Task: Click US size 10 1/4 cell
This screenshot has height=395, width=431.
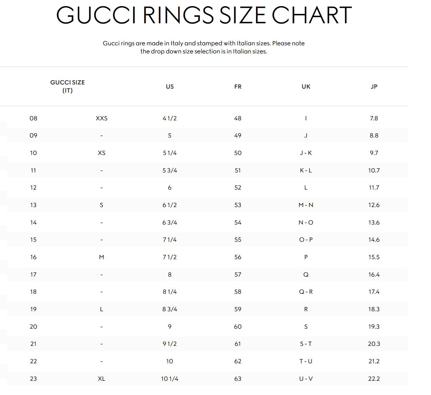Action: pyautogui.click(x=170, y=379)
